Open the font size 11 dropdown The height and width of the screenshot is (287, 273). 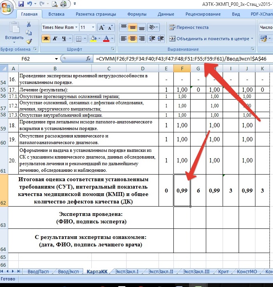(93, 27)
